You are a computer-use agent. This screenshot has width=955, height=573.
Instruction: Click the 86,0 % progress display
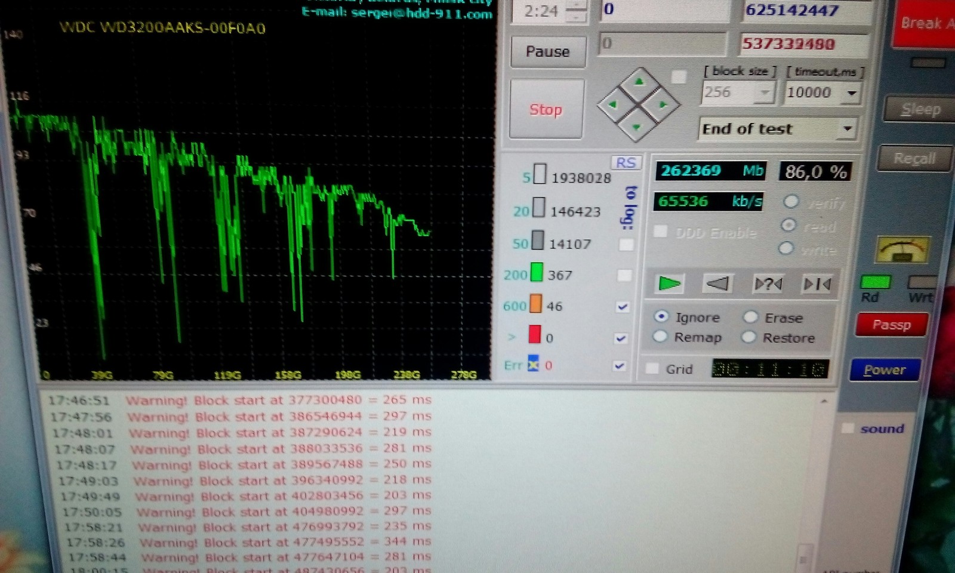click(815, 172)
